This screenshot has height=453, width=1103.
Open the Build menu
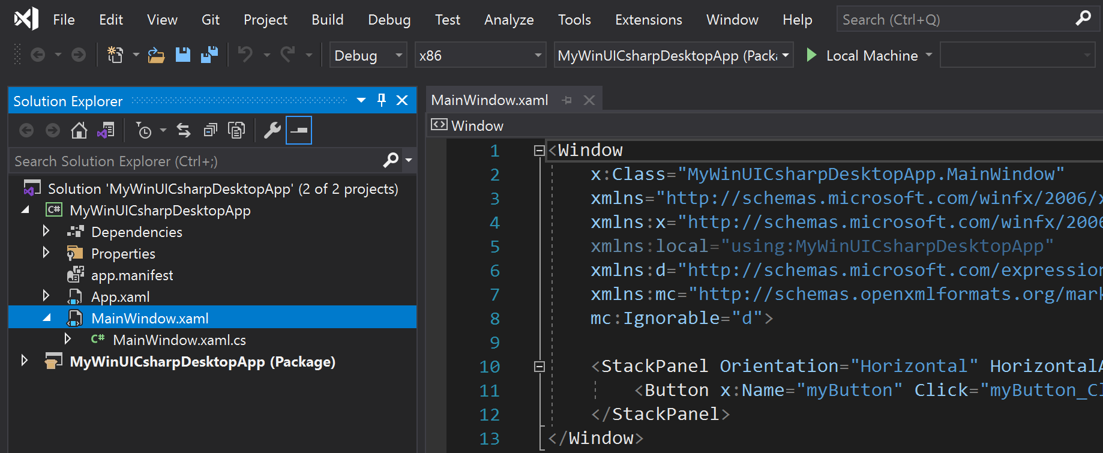point(328,20)
